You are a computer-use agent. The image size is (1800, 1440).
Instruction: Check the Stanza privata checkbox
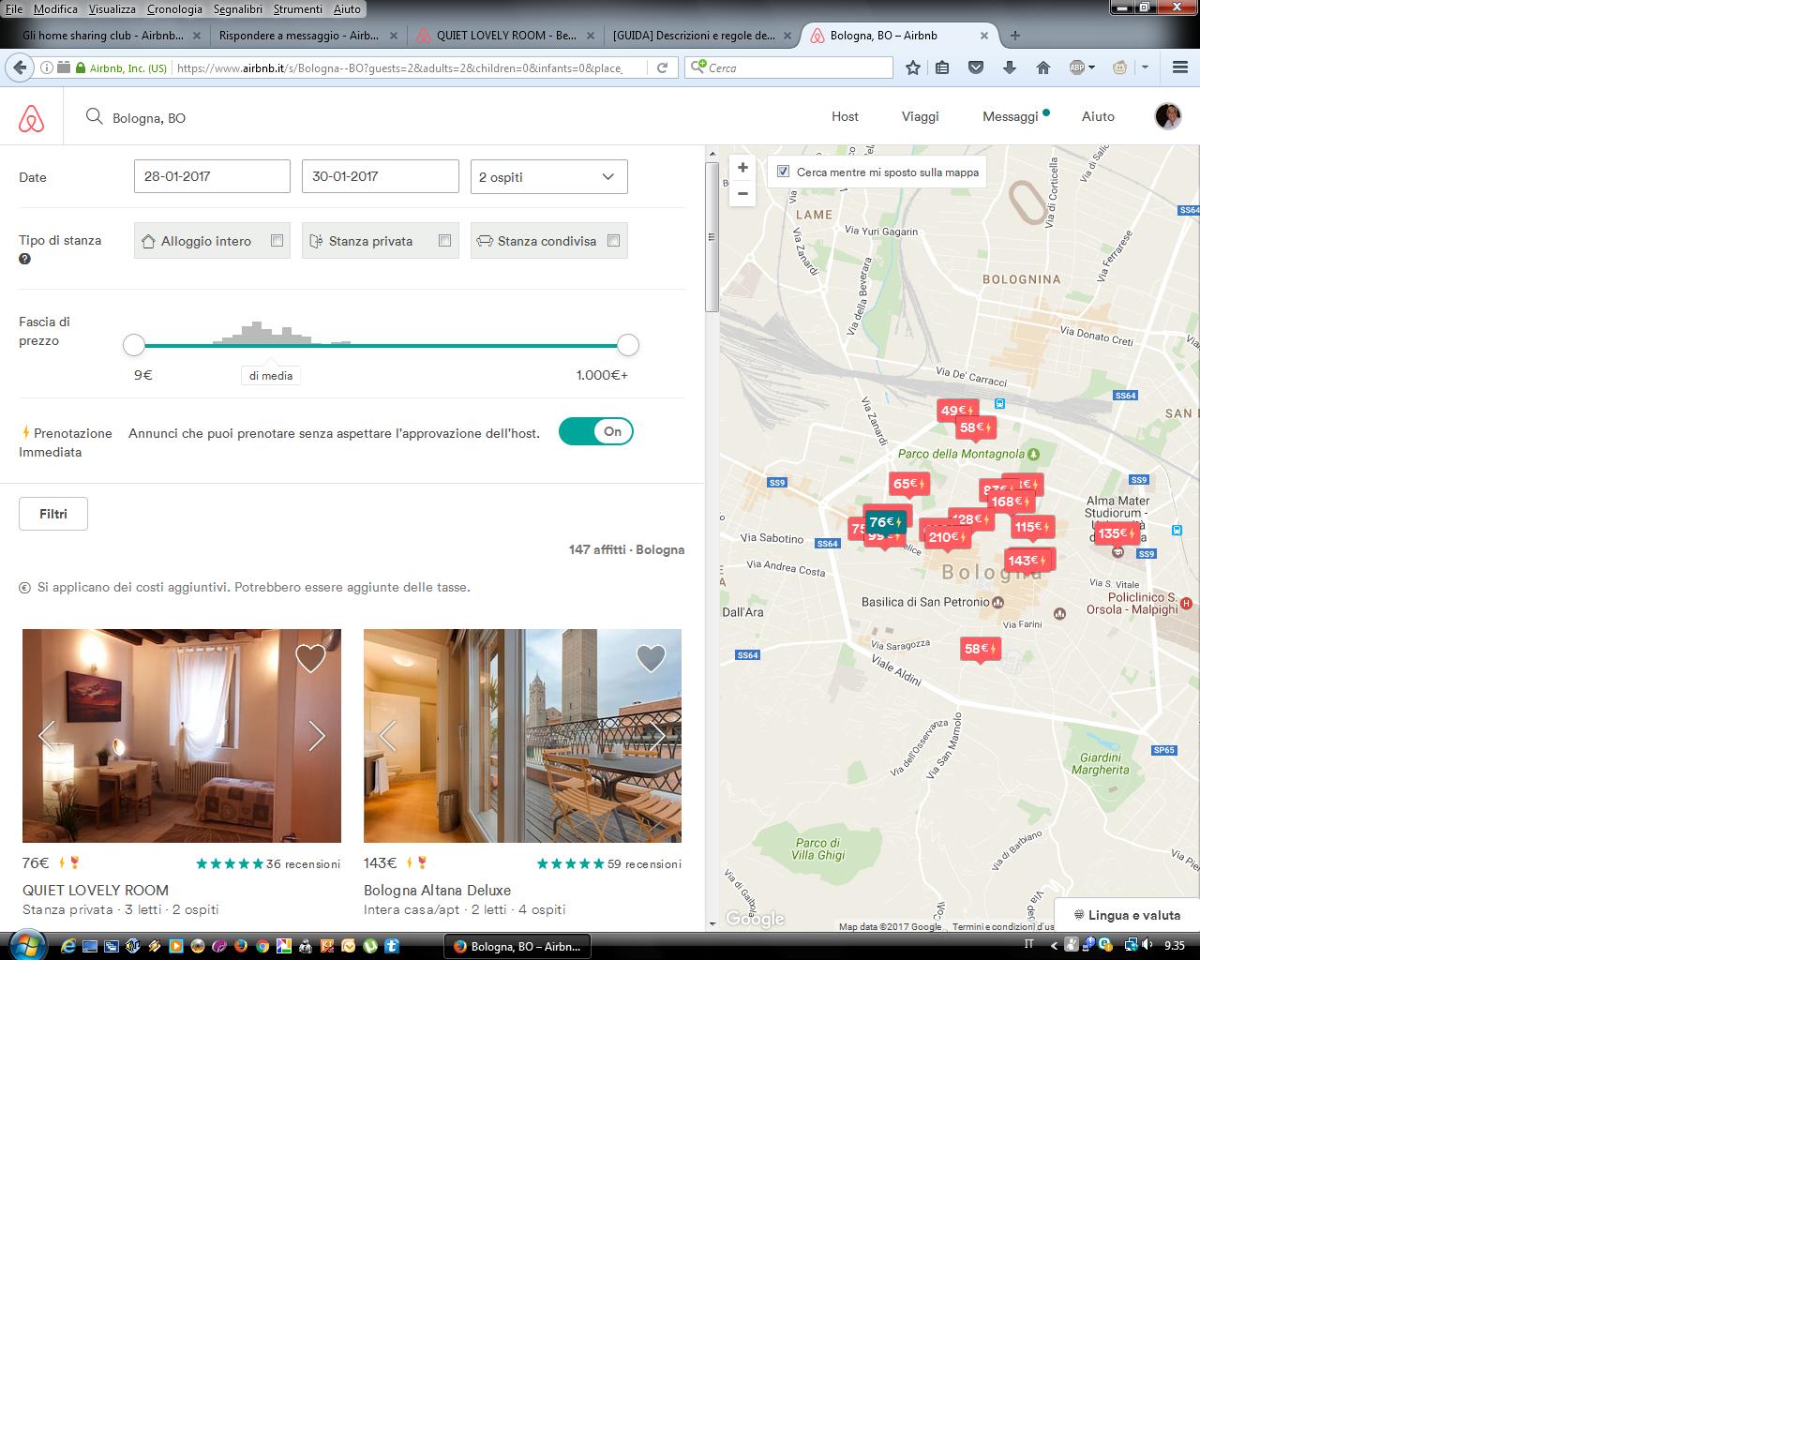point(444,241)
